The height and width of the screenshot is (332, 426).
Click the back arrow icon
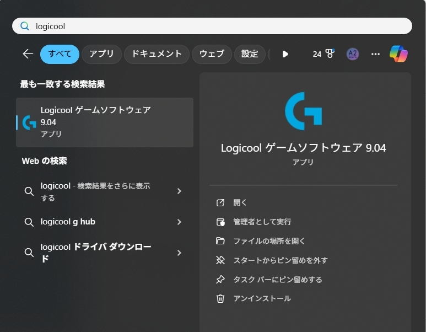click(x=28, y=54)
